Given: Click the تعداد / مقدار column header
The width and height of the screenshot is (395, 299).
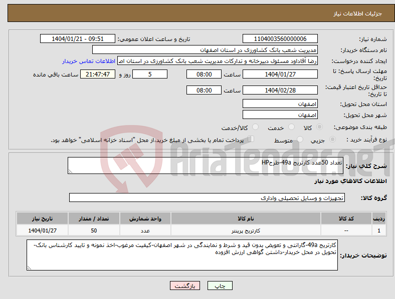Looking at the screenshot, I should pyautogui.click(x=94, y=218).
